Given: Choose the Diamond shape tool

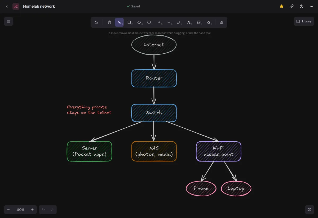Looking at the screenshot, I should click(x=139, y=22).
